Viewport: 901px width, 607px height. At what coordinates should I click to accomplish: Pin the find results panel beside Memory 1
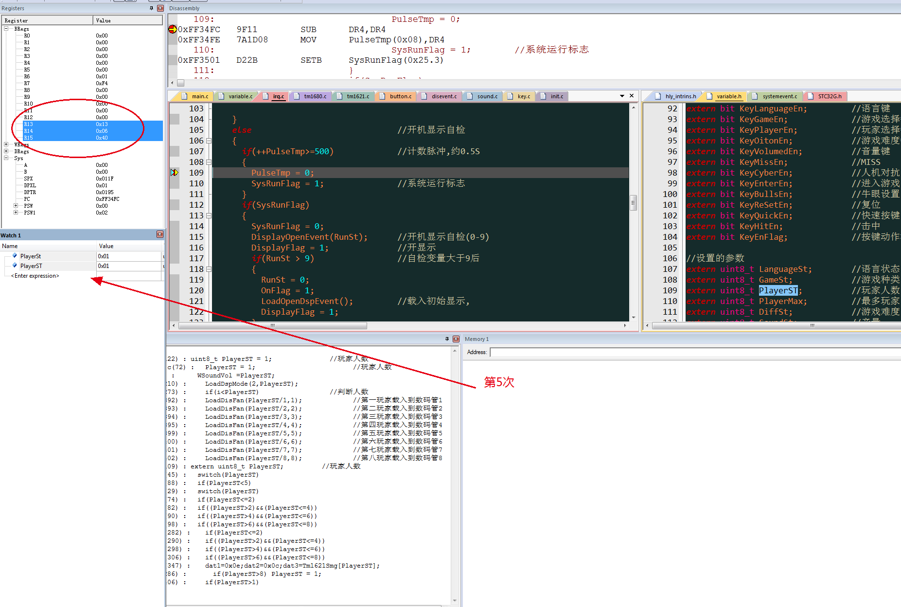tap(447, 339)
